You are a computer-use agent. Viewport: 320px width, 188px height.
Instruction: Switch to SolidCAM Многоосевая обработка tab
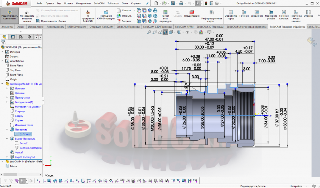[246, 27]
